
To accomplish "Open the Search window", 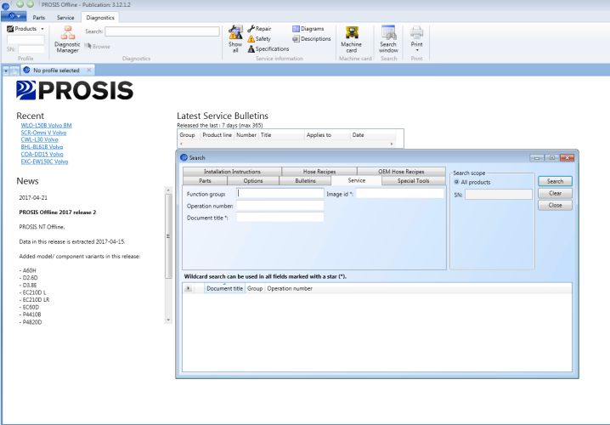I will (388, 39).
